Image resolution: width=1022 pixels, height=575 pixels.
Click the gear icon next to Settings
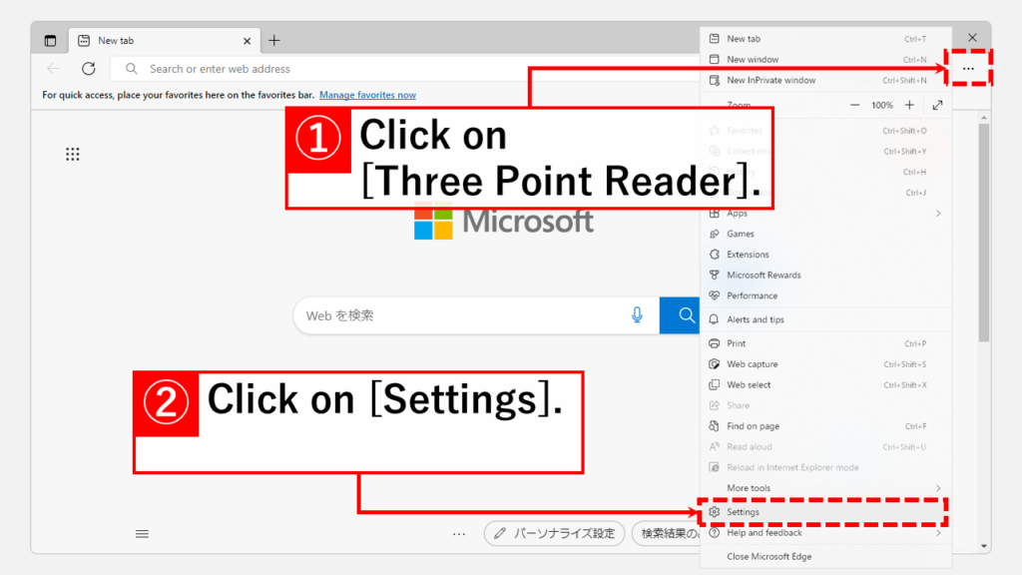(715, 512)
